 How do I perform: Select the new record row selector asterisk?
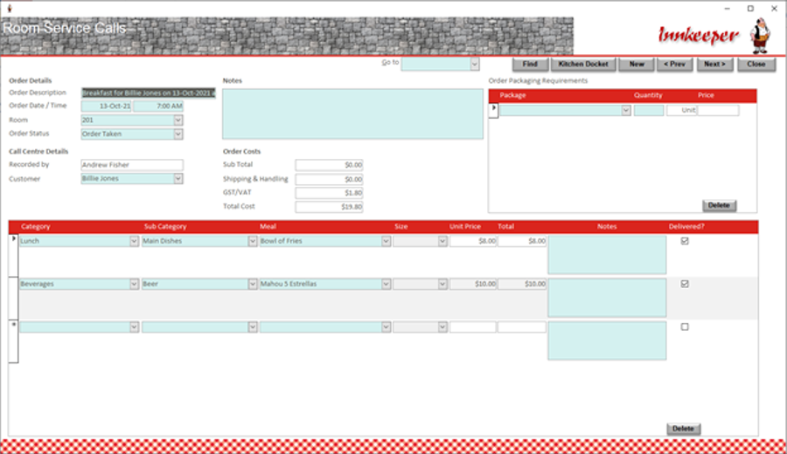click(x=13, y=341)
